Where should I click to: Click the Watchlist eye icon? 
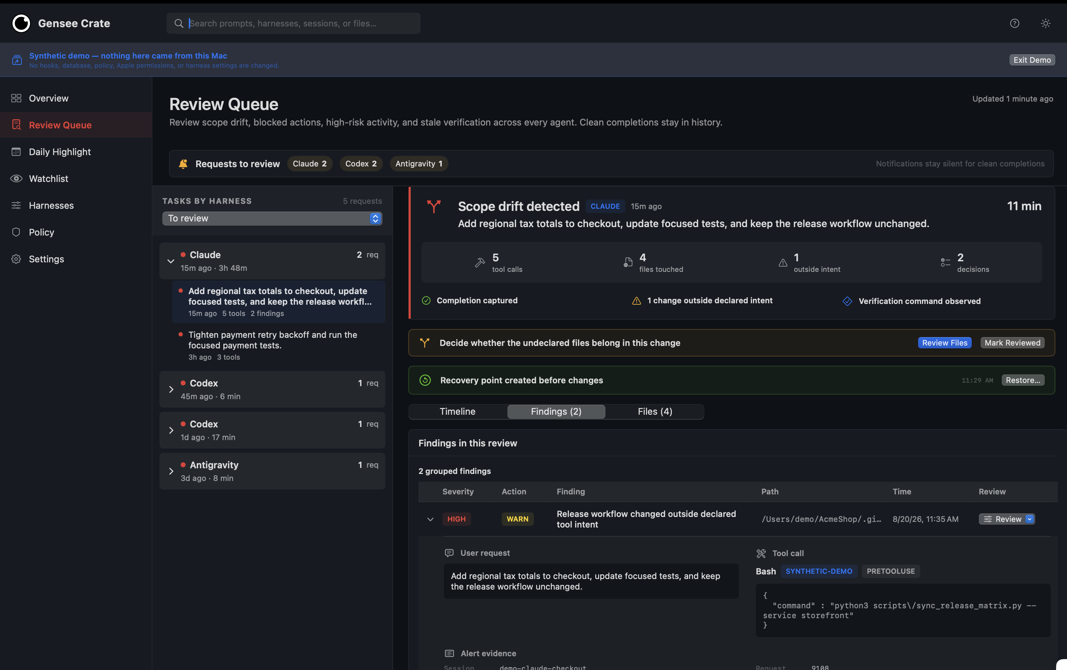(16, 178)
